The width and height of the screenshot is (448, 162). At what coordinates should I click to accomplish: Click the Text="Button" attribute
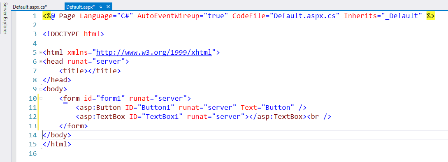tap(267, 107)
